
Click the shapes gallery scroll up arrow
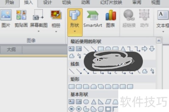click(159, 41)
